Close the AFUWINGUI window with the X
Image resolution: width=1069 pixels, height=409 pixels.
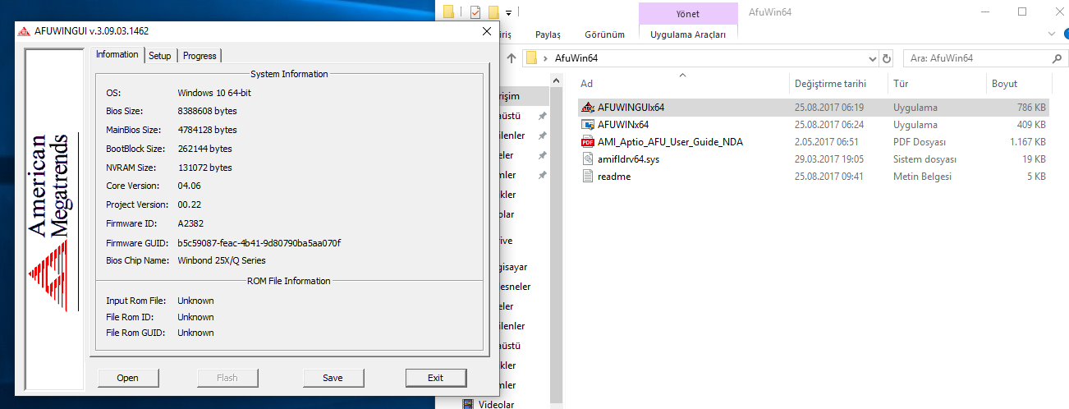487,31
